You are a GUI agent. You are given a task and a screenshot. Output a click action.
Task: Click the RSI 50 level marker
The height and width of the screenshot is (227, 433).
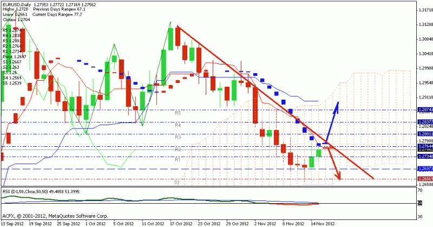coord(420,203)
